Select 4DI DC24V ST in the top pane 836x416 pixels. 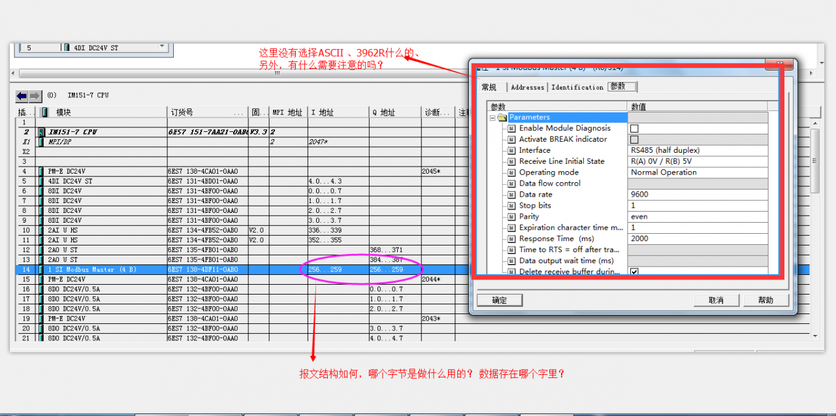(x=96, y=48)
